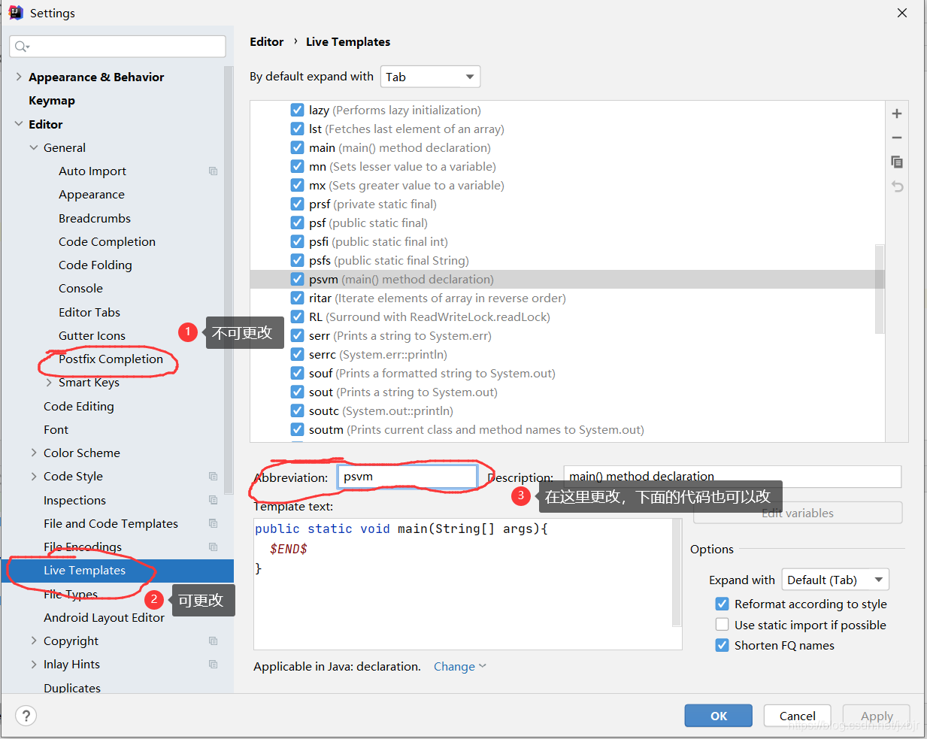Close the Settings dialog window
927x739 pixels.
pyautogui.click(x=902, y=13)
